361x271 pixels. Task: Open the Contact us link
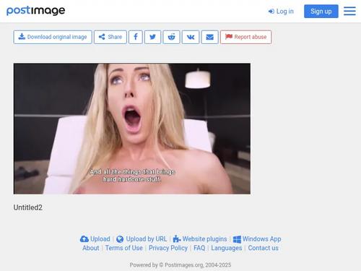click(x=264, y=248)
